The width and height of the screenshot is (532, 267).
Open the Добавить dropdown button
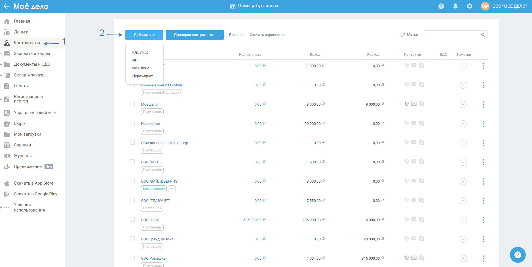click(144, 35)
